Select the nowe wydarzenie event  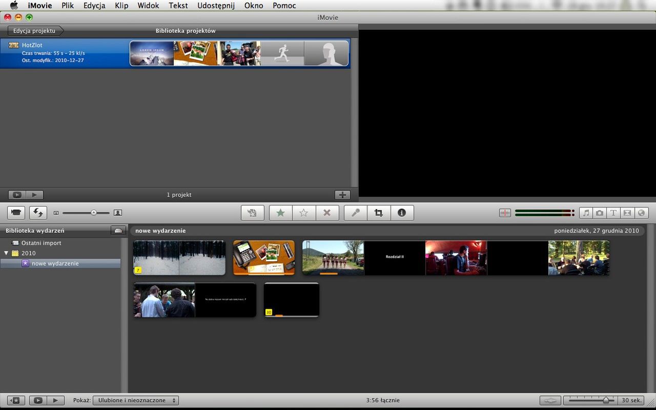pyautogui.click(x=60, y=263)
